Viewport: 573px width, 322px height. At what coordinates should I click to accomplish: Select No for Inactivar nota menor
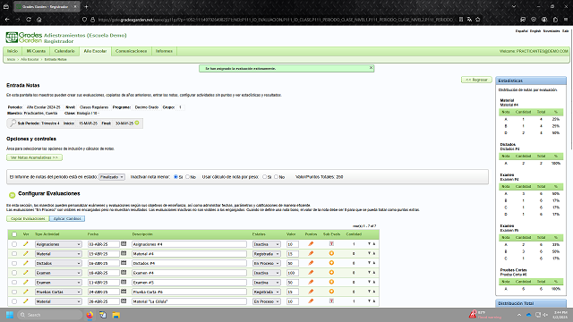(187, 177)
